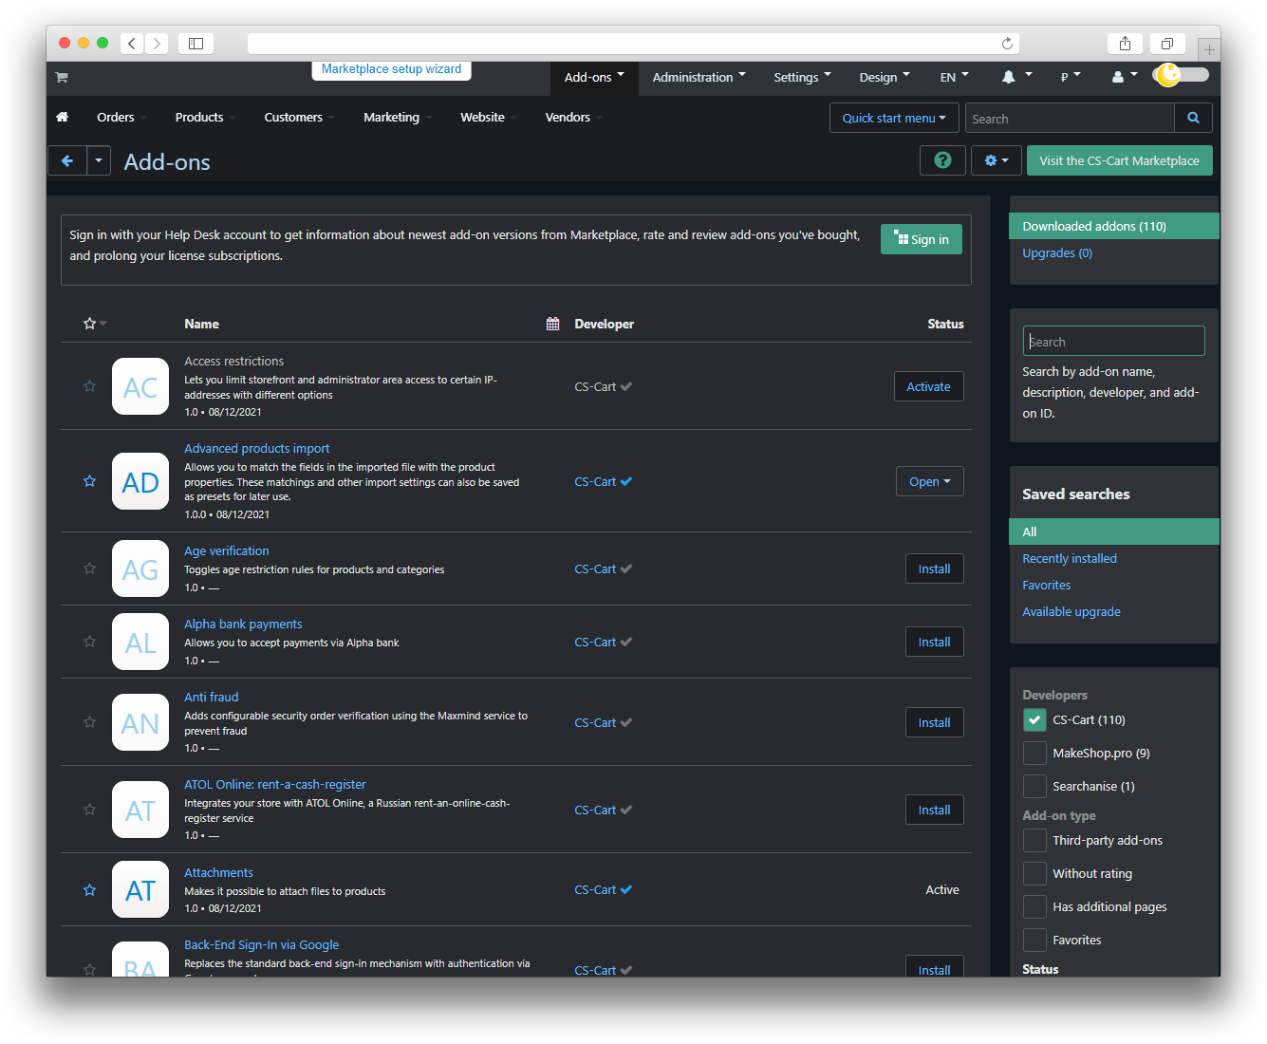1267x1044 pixels.
Task: Click the green Sign in button
Action: [922, 239]
